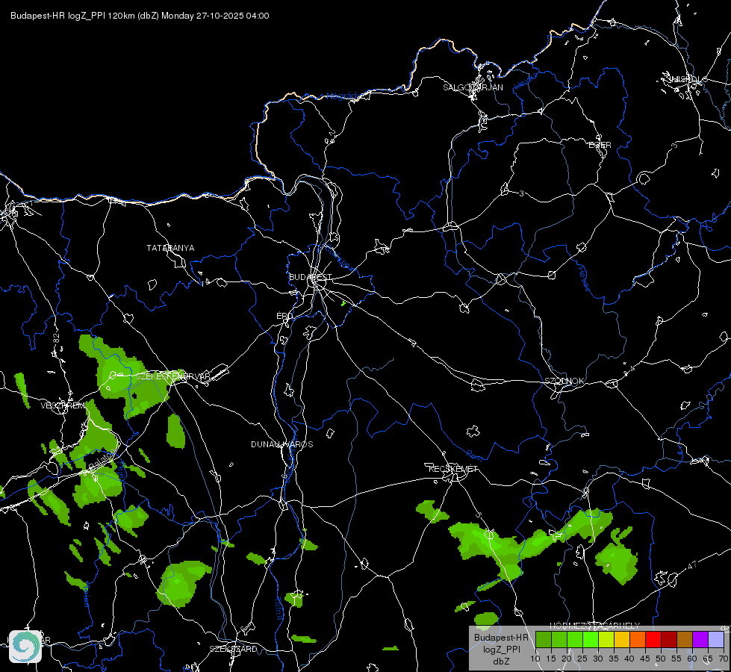Click the SZEKESFEHERVAR city label
The width and height of the screenshot is (731, 672).
point(173,376)
